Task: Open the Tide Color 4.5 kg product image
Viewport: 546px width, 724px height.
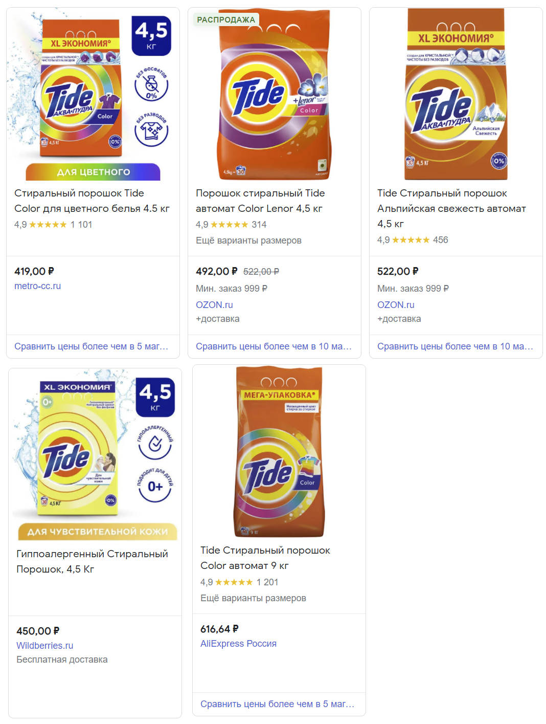Action: click(92, 95)
